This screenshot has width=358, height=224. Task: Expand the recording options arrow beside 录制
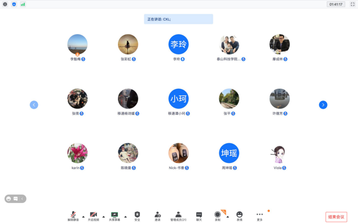click(228, 217)
